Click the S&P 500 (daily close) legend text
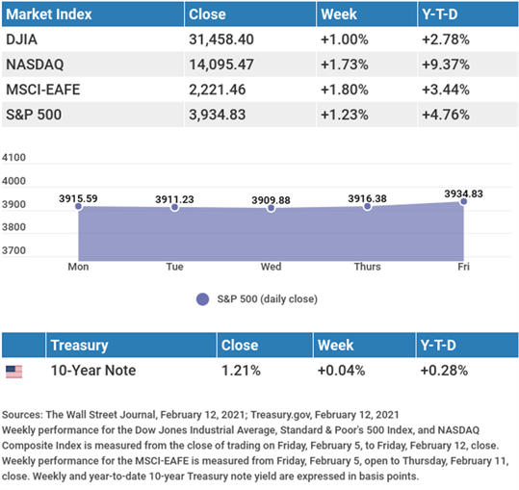This screenshot has width=519, height=490. pyautogui.click(x=267, y=299)
